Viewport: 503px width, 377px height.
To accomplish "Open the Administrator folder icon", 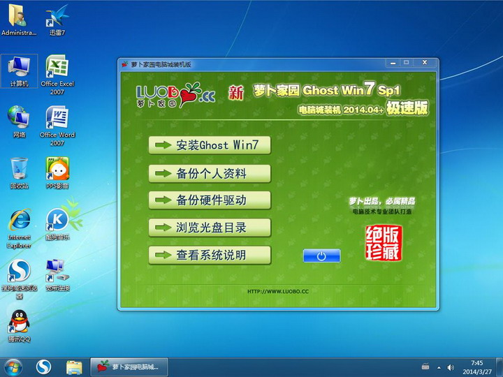I will coord(19,19).
